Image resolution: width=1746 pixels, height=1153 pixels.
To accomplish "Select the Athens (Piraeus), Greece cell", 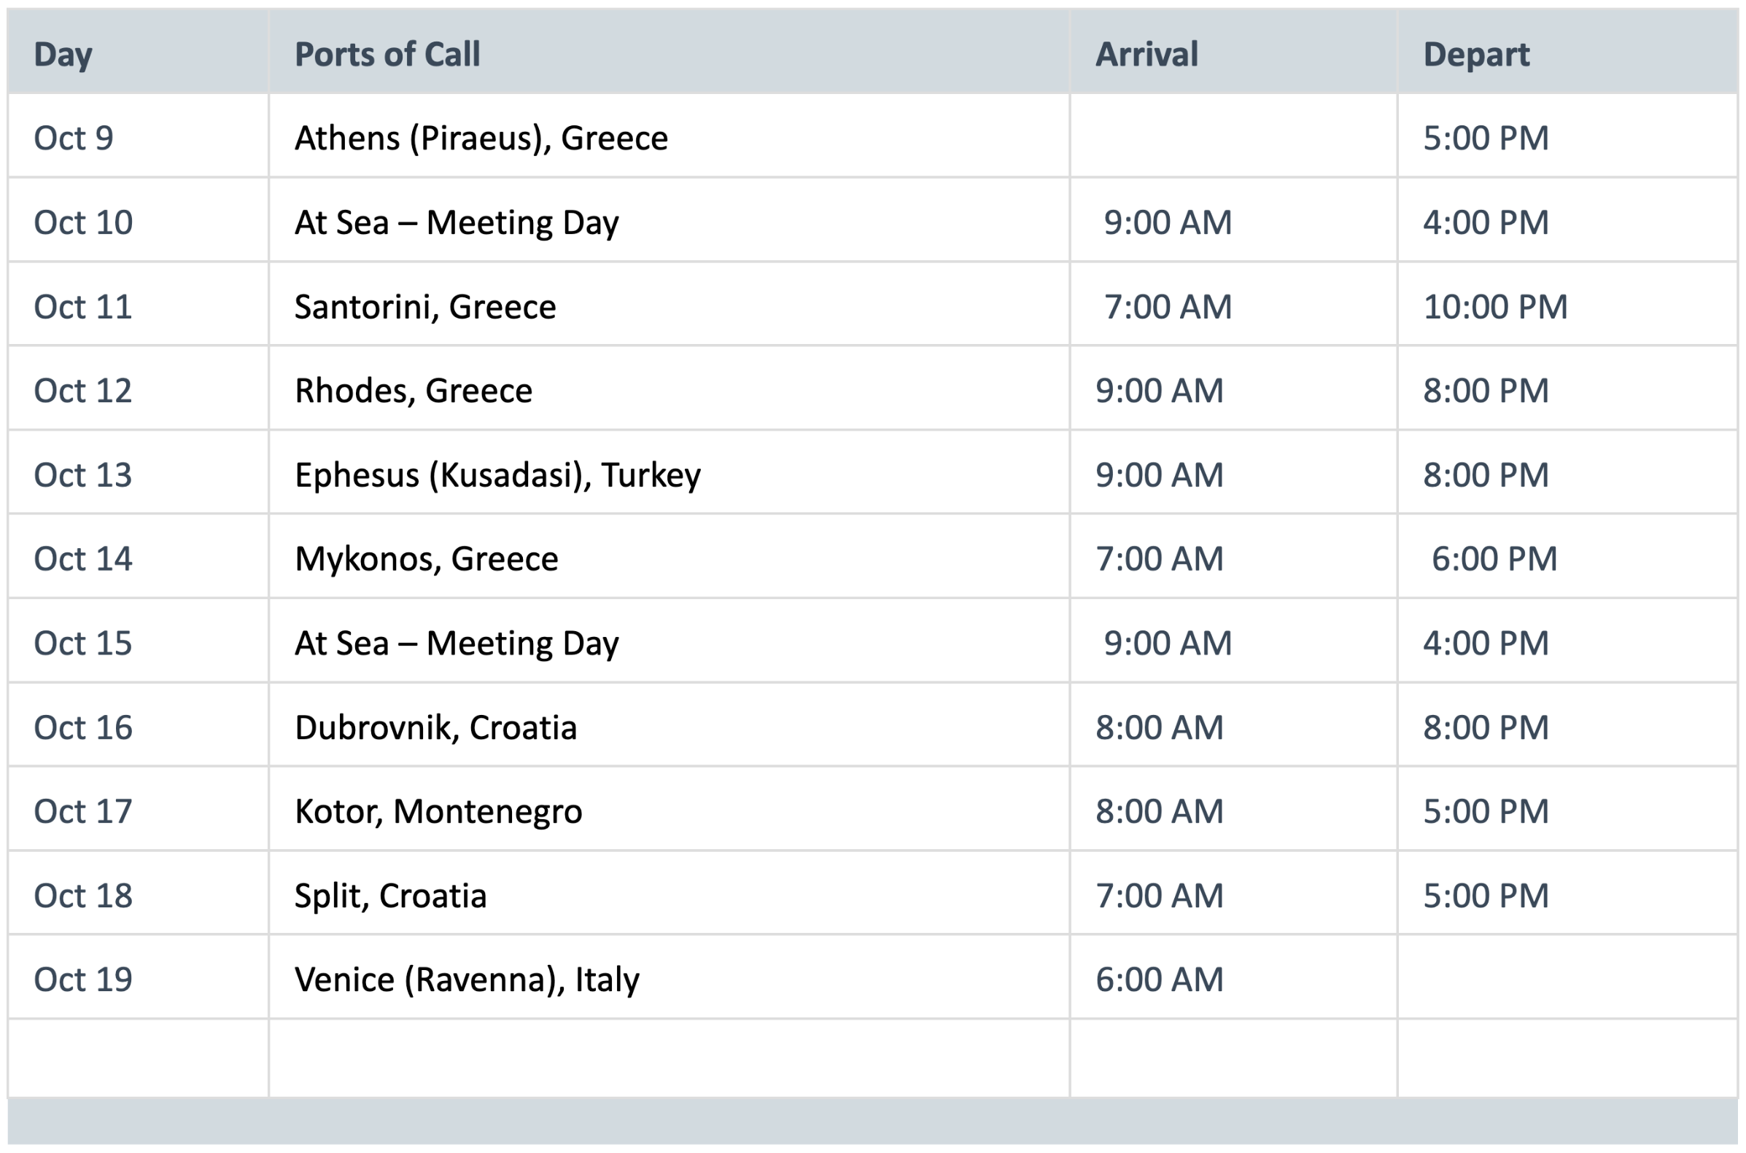I will [481, 138].
